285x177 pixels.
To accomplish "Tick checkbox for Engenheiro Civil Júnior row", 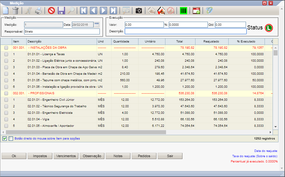I will pyautogui.click(x=6, y=100).
